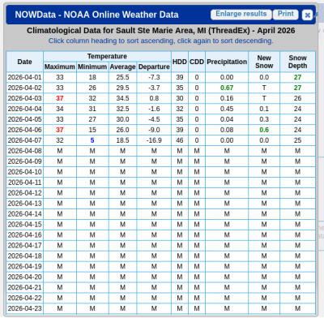
Task: Click minimum temperature 32 on 2026-04-03
Action: coord(92,98)
